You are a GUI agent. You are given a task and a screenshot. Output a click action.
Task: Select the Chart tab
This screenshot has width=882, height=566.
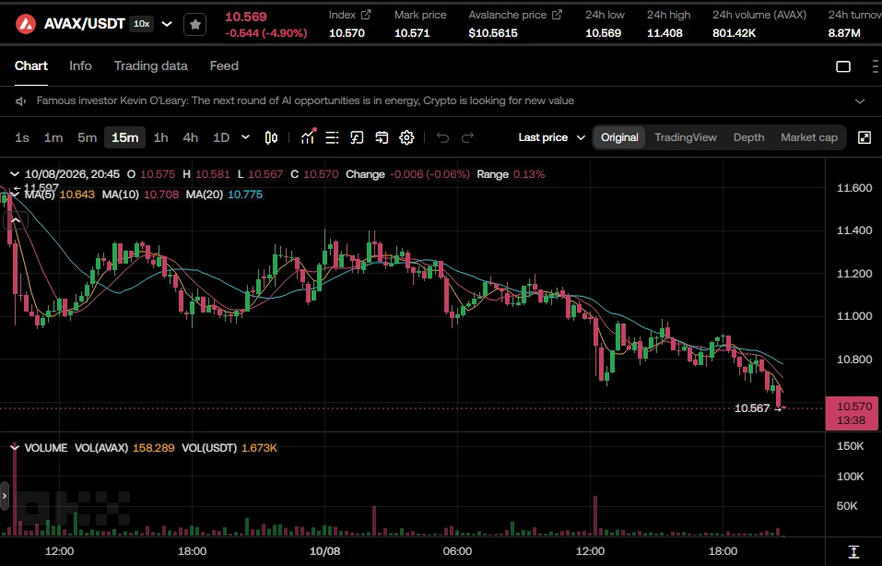click(31, 65)
